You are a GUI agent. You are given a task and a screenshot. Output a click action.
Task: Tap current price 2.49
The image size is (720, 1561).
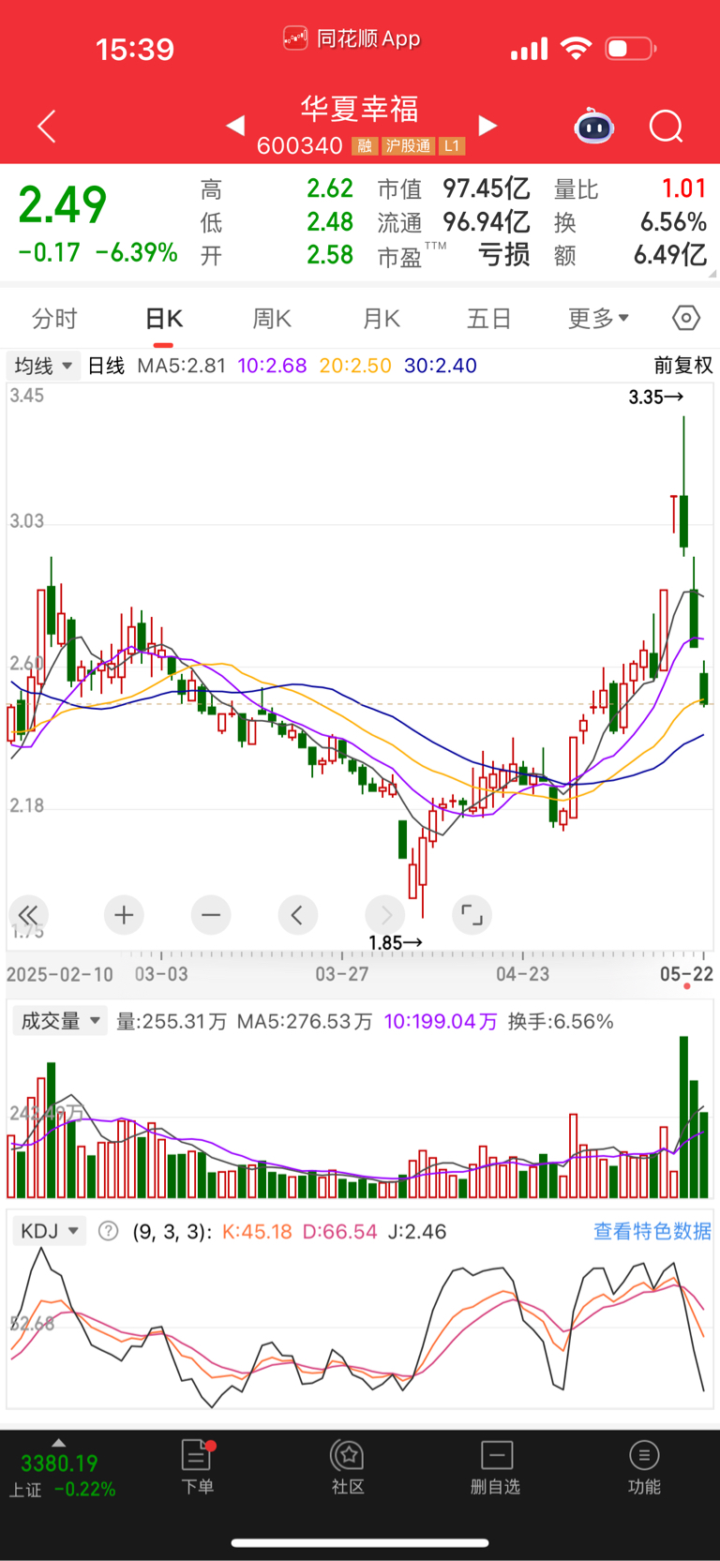pyautogui.click(x=63, y=204)
